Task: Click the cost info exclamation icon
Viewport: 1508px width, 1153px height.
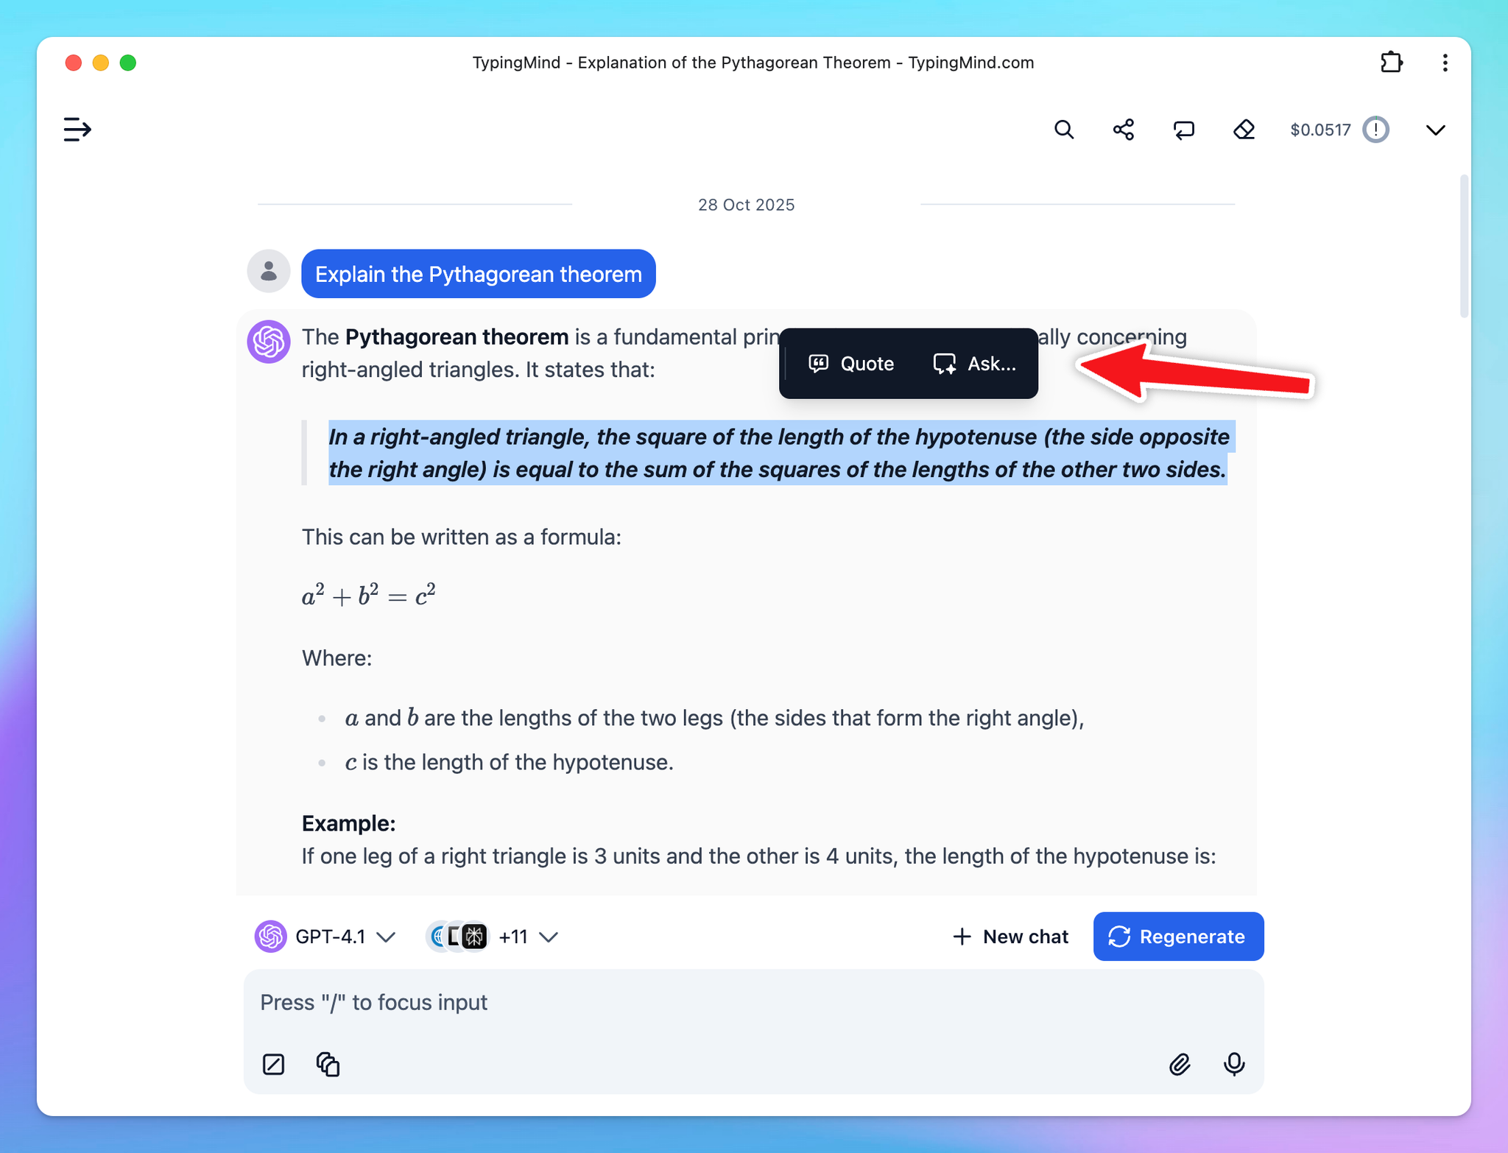Action: click(x=1375, y=130)
